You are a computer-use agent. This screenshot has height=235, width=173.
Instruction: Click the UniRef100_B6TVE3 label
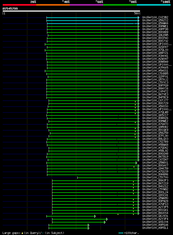(155, 95)
